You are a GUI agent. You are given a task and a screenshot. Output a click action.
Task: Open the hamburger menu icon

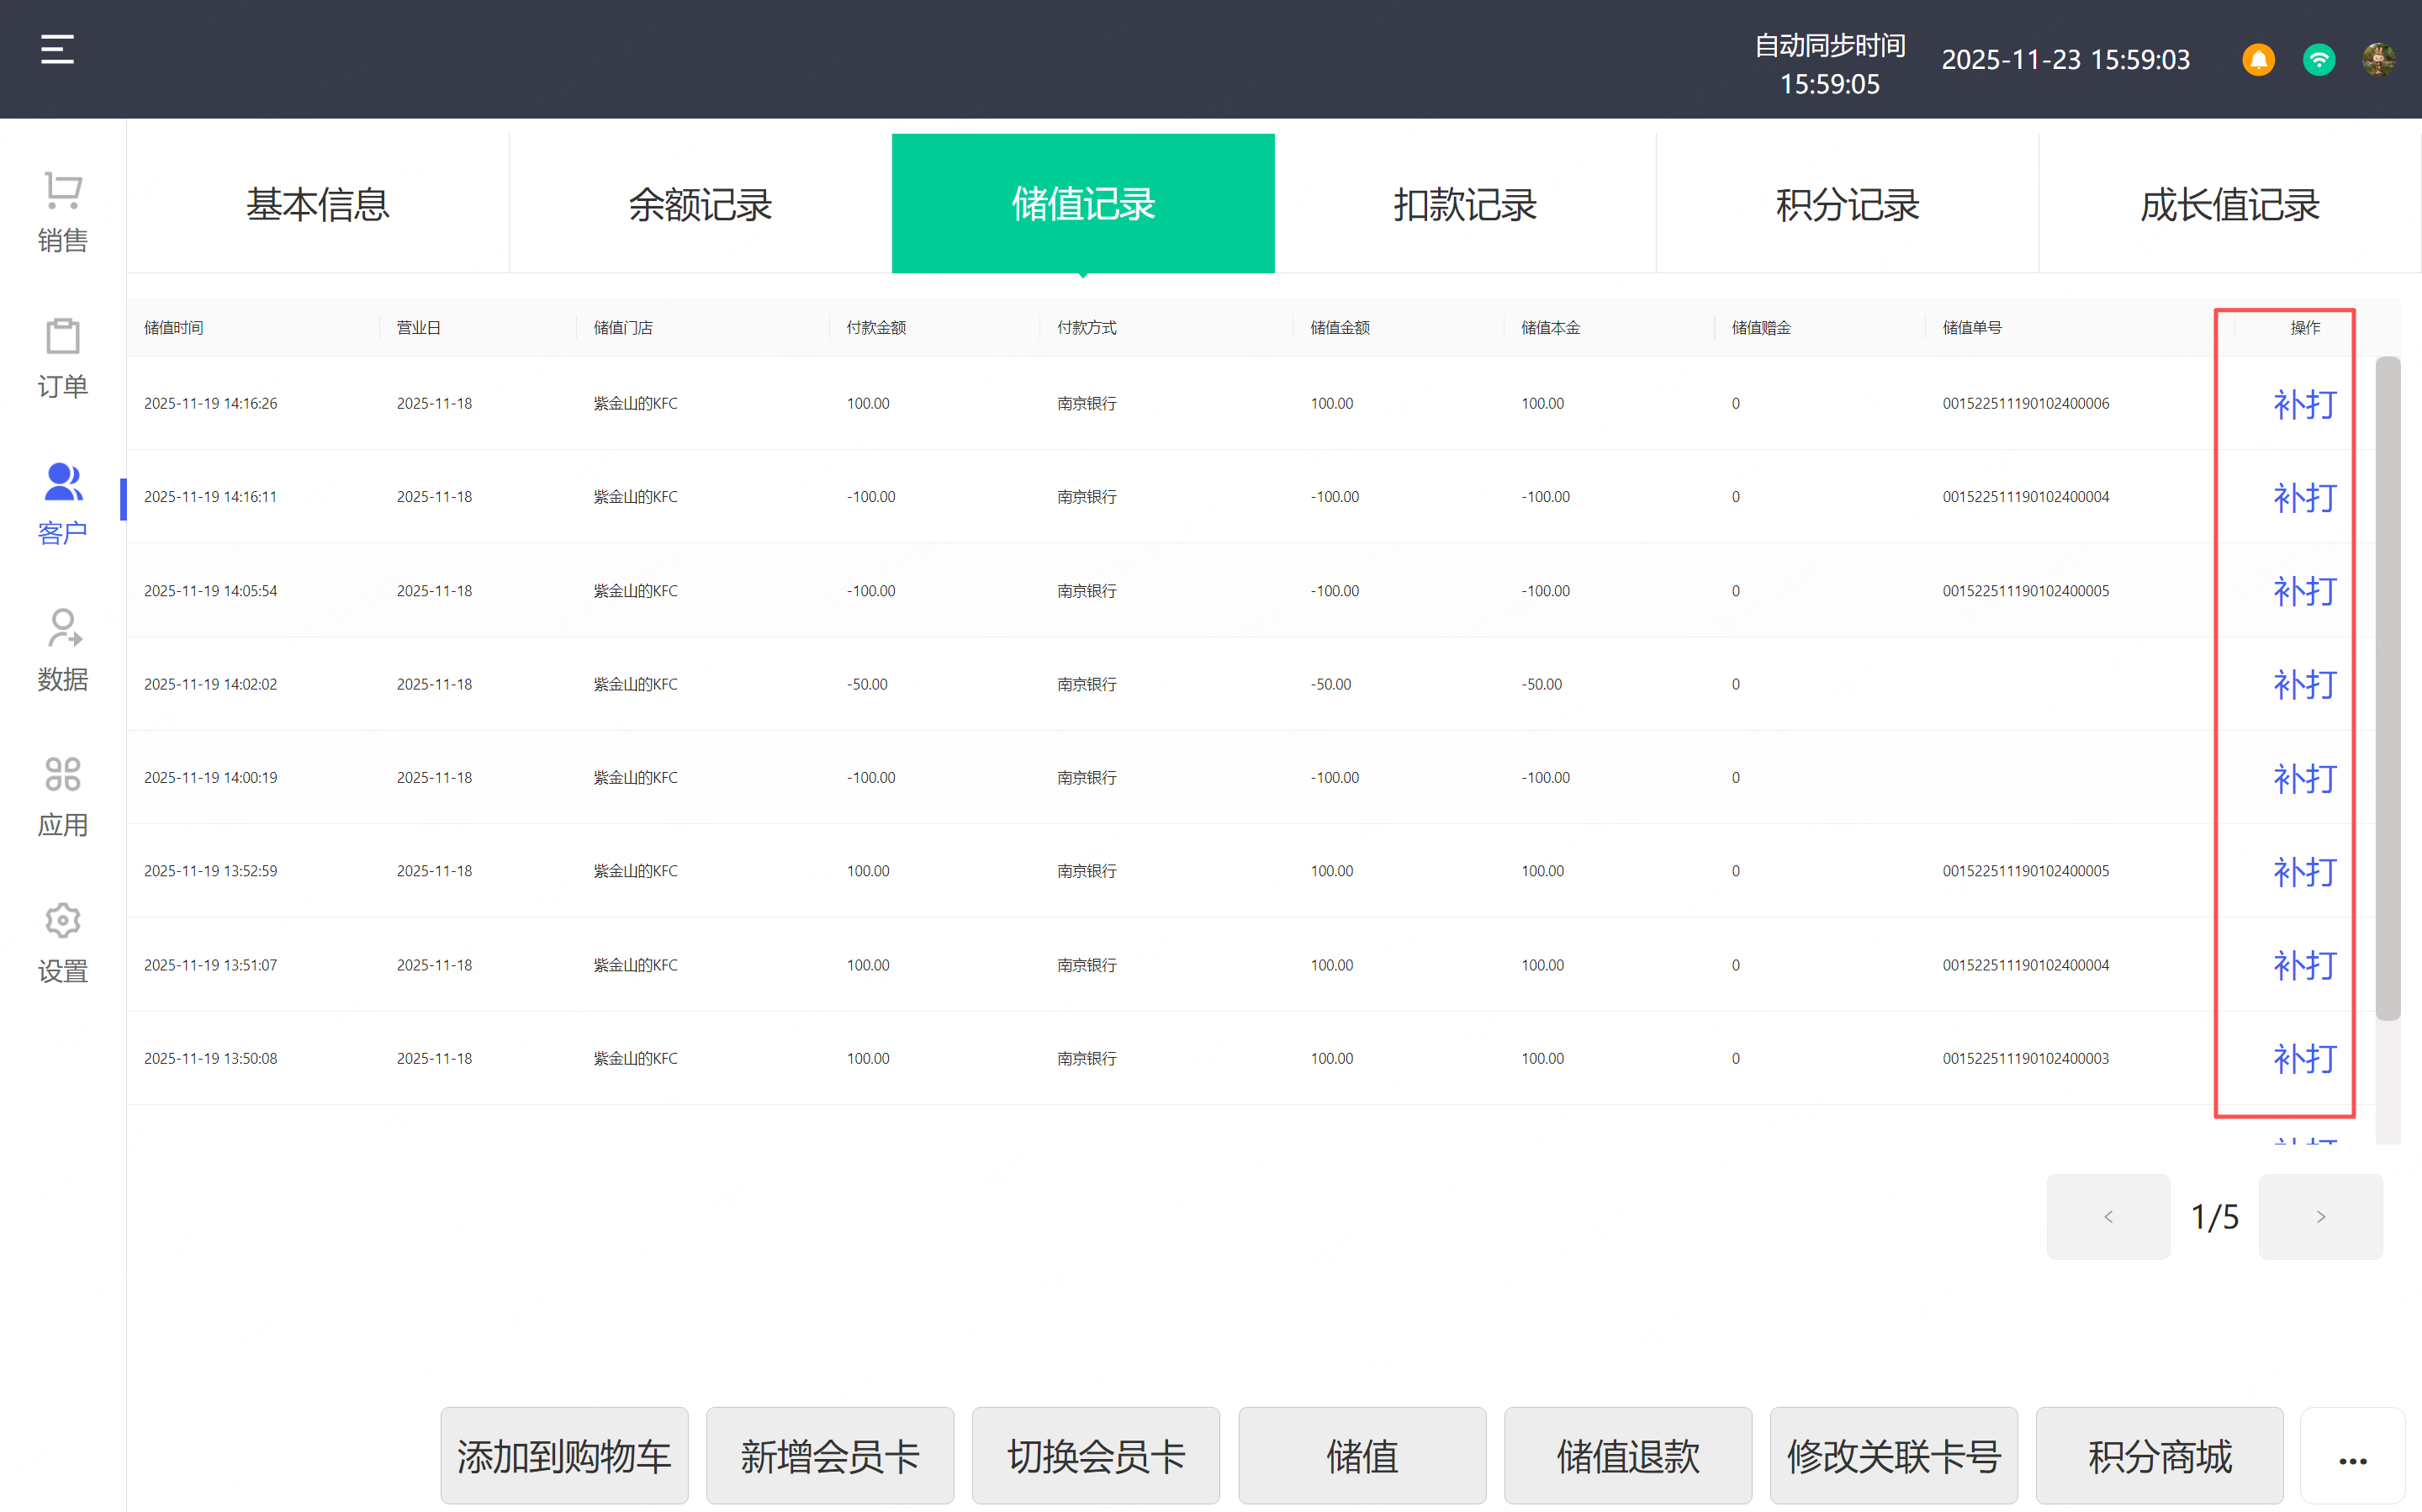point(57,50)
